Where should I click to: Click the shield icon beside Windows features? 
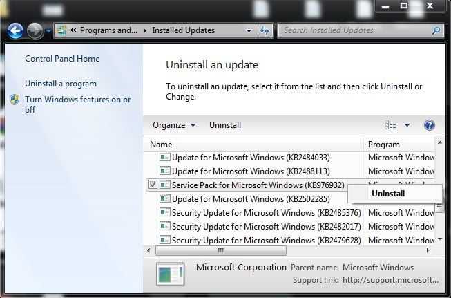15,100
